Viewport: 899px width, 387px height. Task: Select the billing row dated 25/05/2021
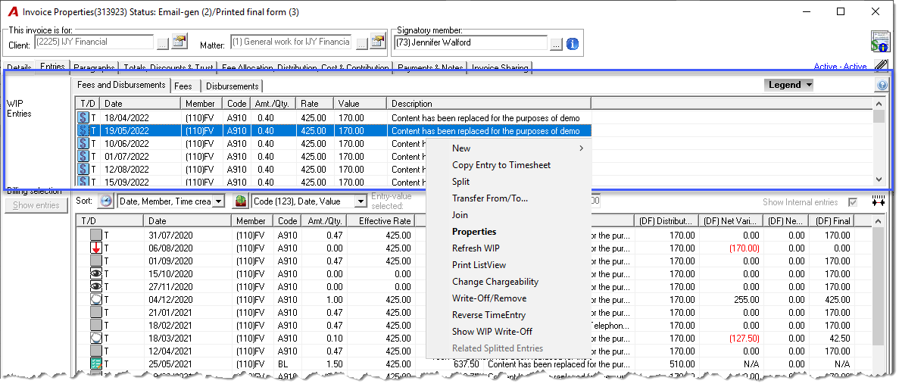[473, 364]
